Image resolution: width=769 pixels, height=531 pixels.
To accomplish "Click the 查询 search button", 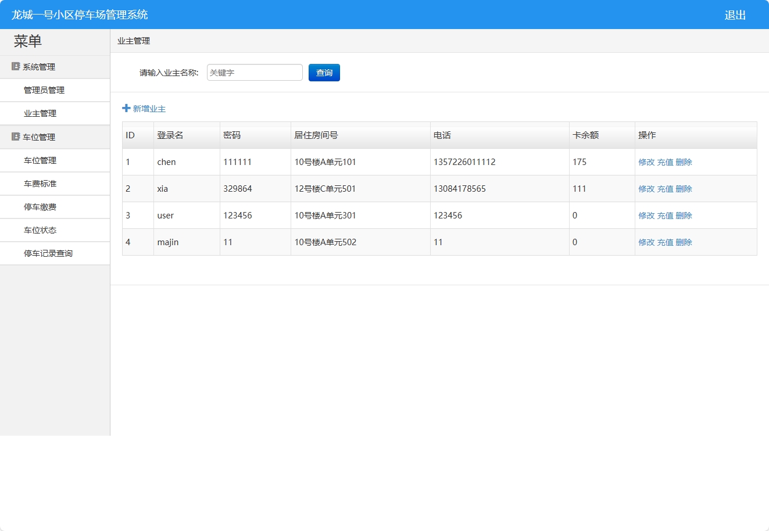I will tap(324, 73).
